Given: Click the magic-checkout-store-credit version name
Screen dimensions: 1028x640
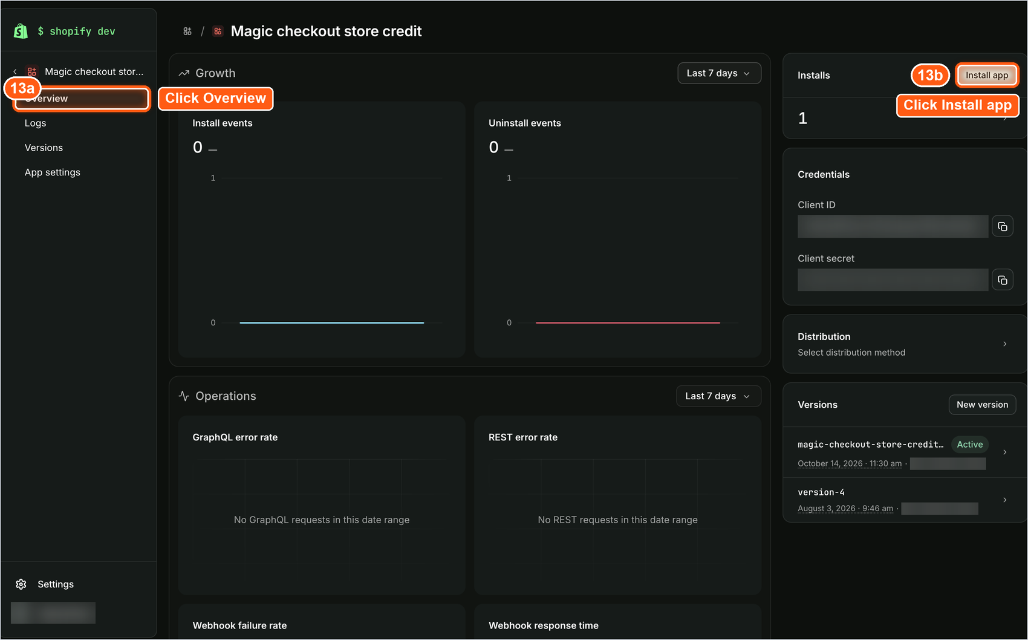Looking at the screenshot, I should [870, 444].
